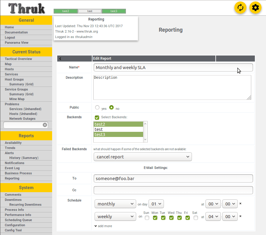This screenshot has height=235, width=266.
Task: Uncheck the Tue weekday box
Action: pyautogui.click(x=163, y=218)
